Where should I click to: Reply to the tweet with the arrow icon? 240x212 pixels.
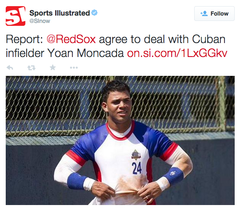tap(10, 68)
